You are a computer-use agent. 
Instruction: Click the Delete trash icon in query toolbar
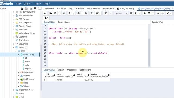point(92,13)
